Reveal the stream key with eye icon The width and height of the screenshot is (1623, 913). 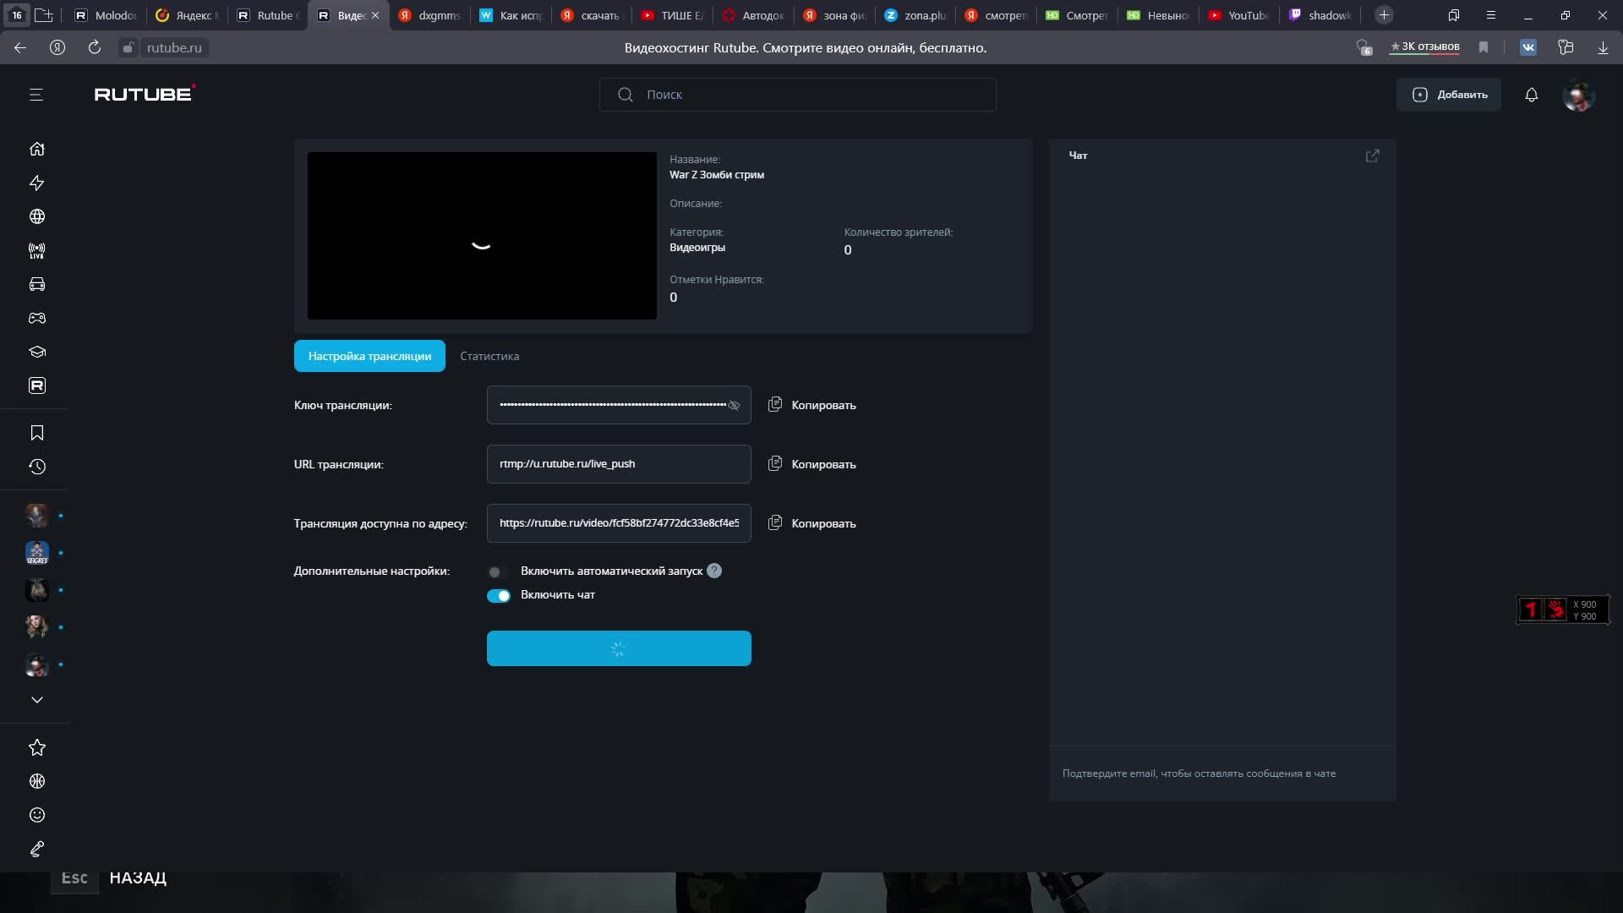[734, 406]
